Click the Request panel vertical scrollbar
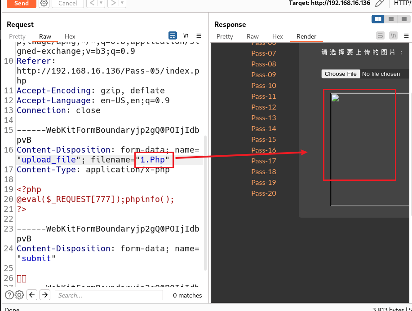412x311 pixels. 205,202
